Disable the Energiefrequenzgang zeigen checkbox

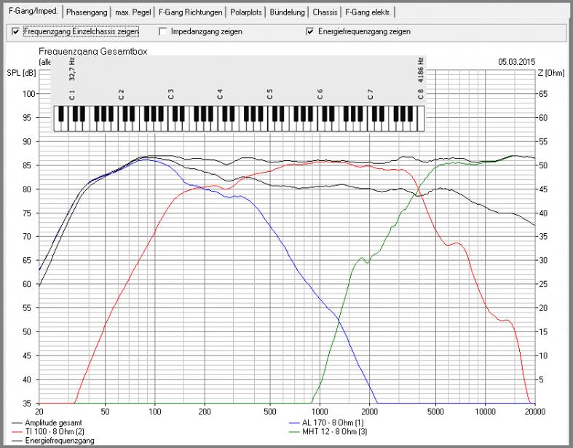(310, 32)
